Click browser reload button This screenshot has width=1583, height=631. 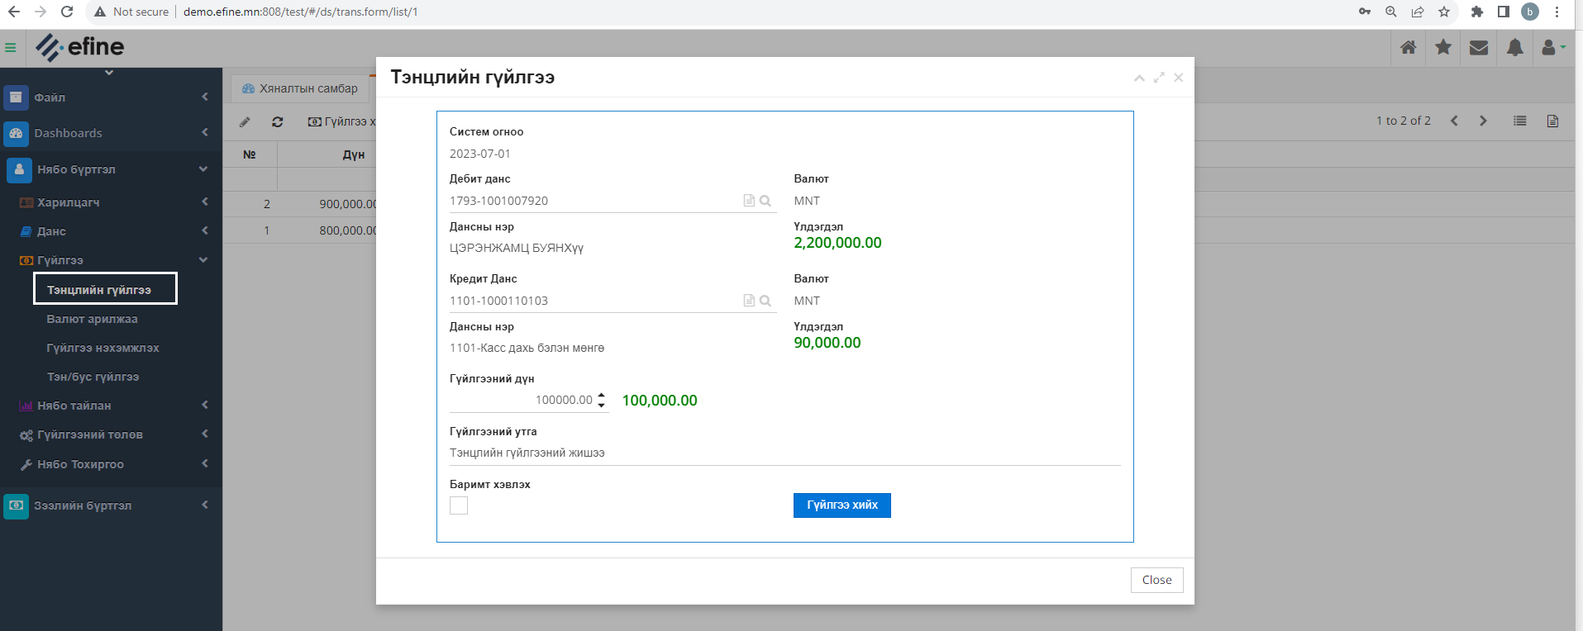point(67,12)
